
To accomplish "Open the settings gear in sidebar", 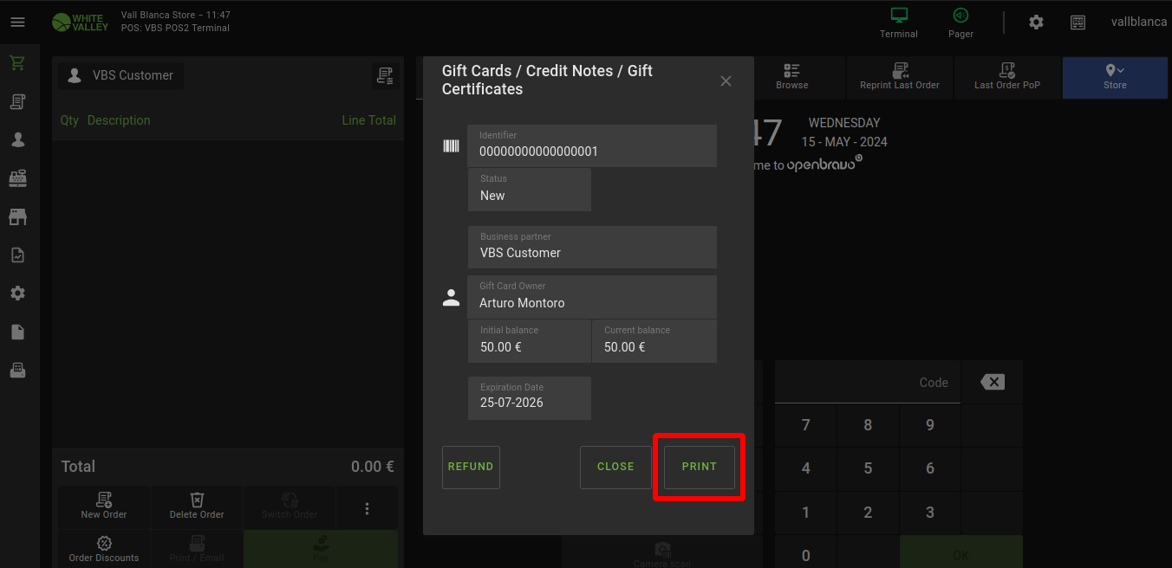I will click(17, 294).
